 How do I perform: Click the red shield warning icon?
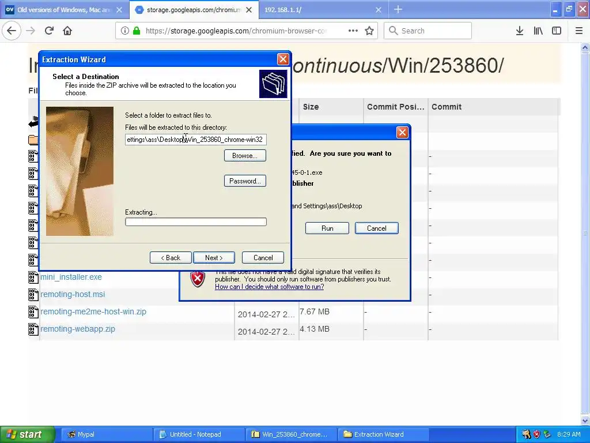click(197, 279)
